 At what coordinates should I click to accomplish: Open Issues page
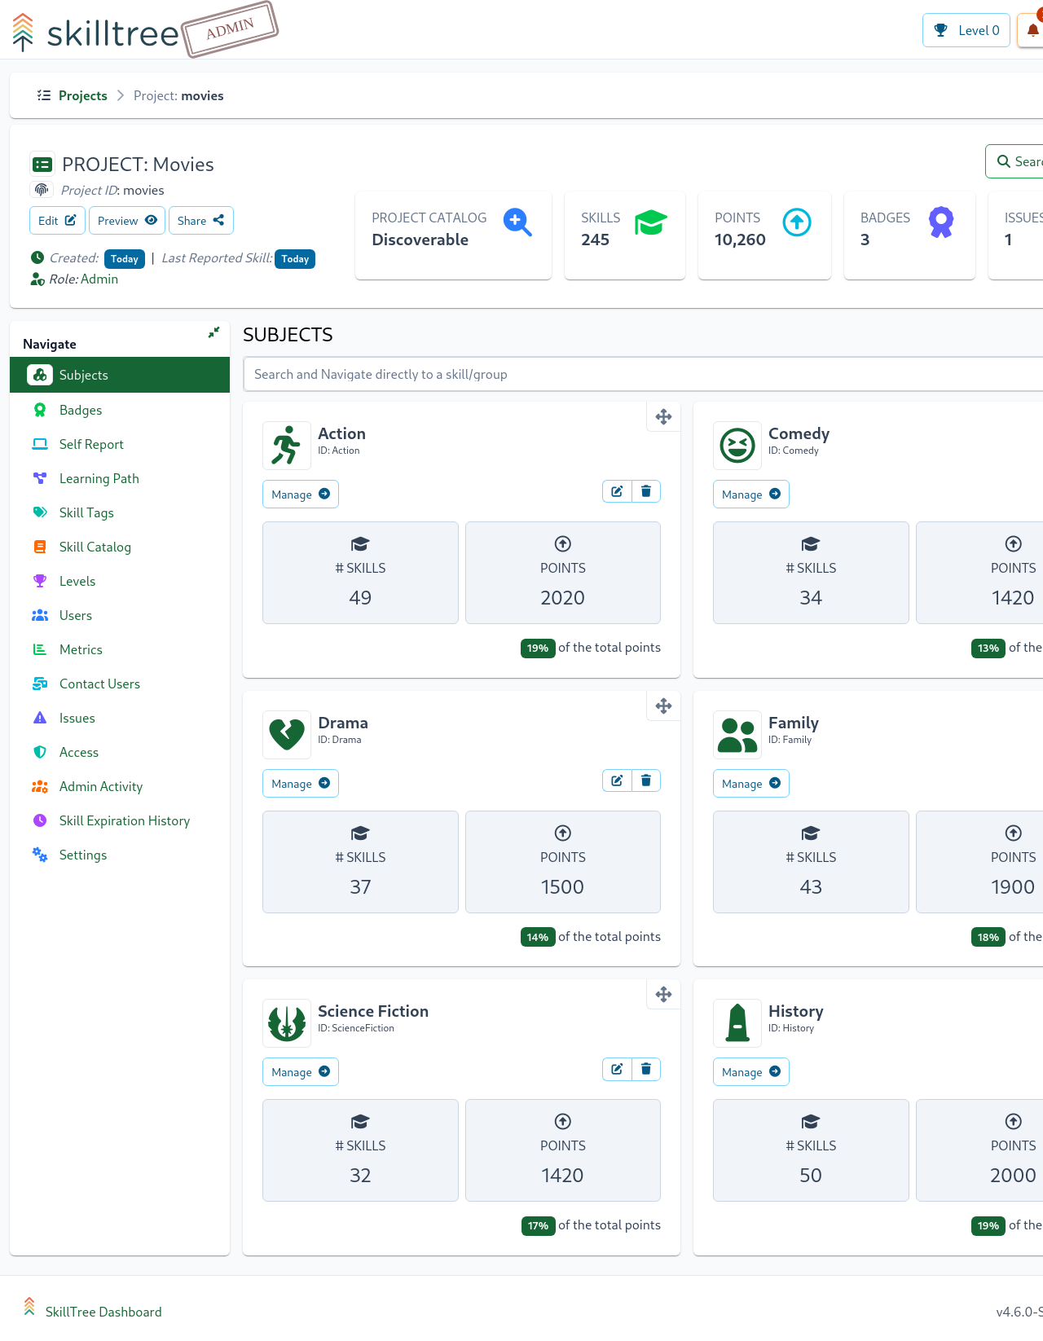(120, 718)
